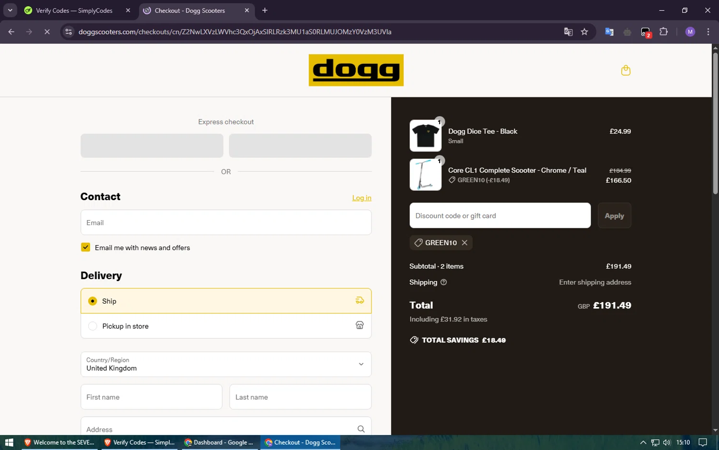The width and height of the screenshot is (719, 450).
Task: Click the Last name field
Action: click(301, 397)
